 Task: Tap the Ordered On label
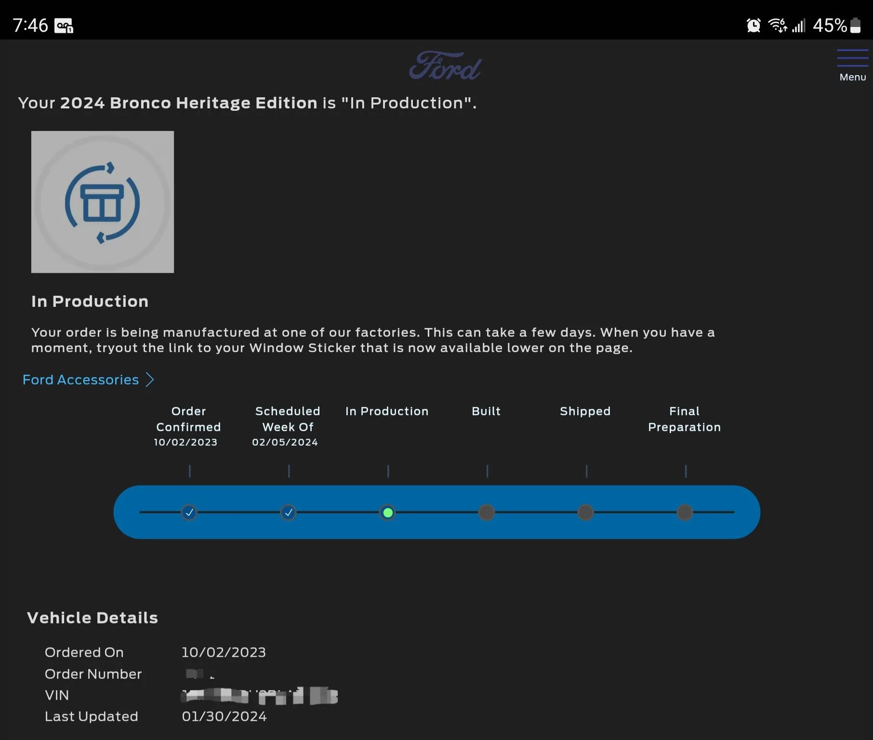click(x=84, y=652)
